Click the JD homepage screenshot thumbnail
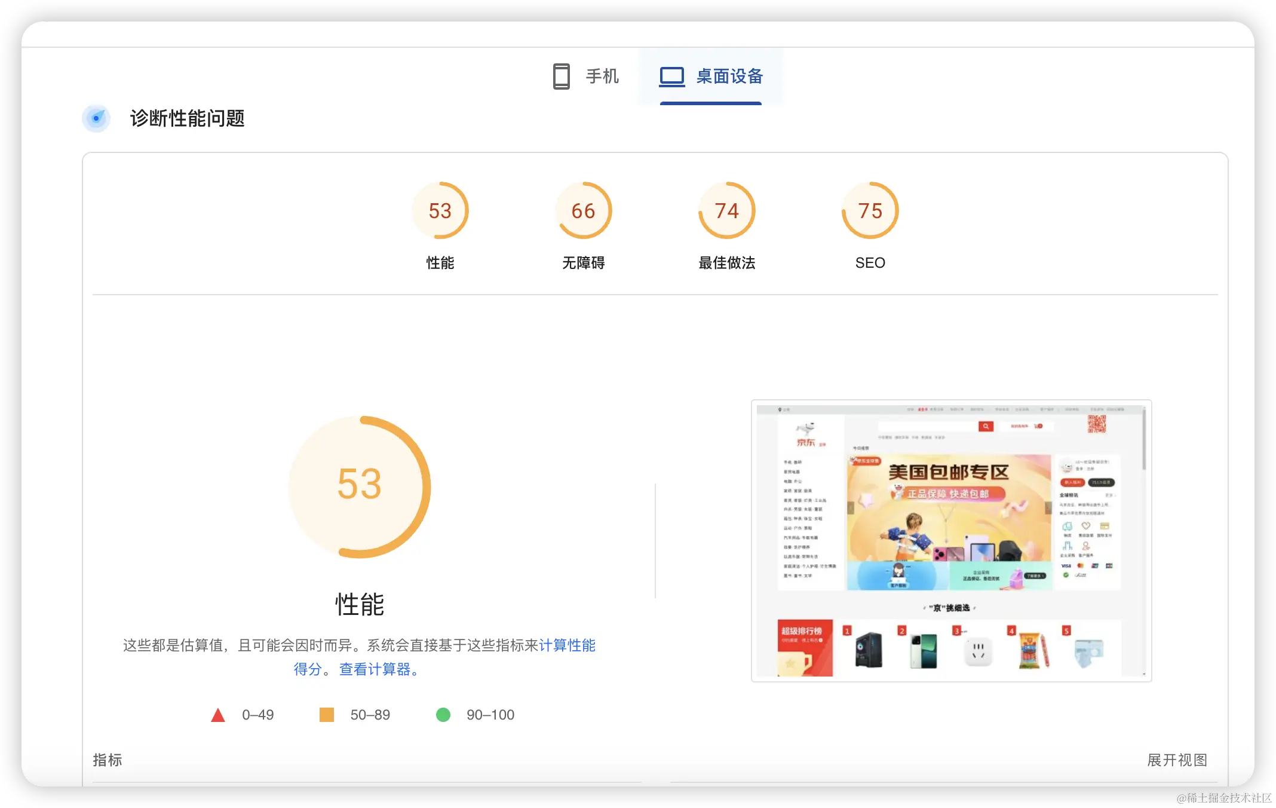 [x=951, y=541]
